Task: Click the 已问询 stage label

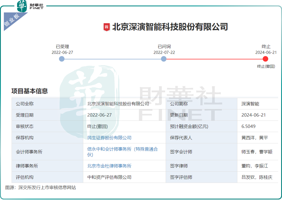Action: tap(164, 46)
